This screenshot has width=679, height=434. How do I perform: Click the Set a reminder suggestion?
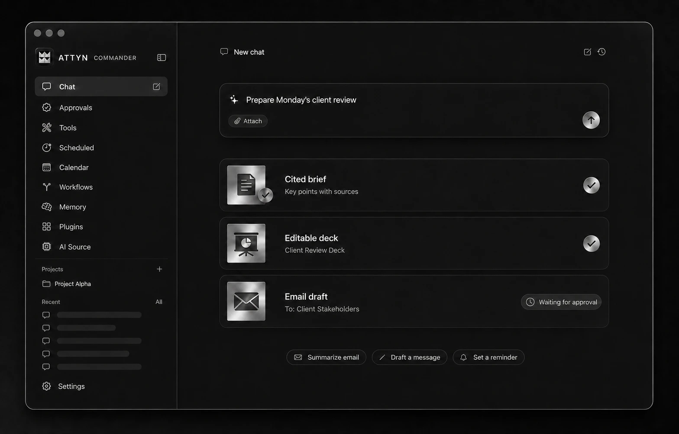489,357
